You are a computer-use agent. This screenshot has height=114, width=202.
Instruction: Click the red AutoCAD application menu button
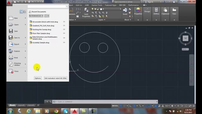9,3
